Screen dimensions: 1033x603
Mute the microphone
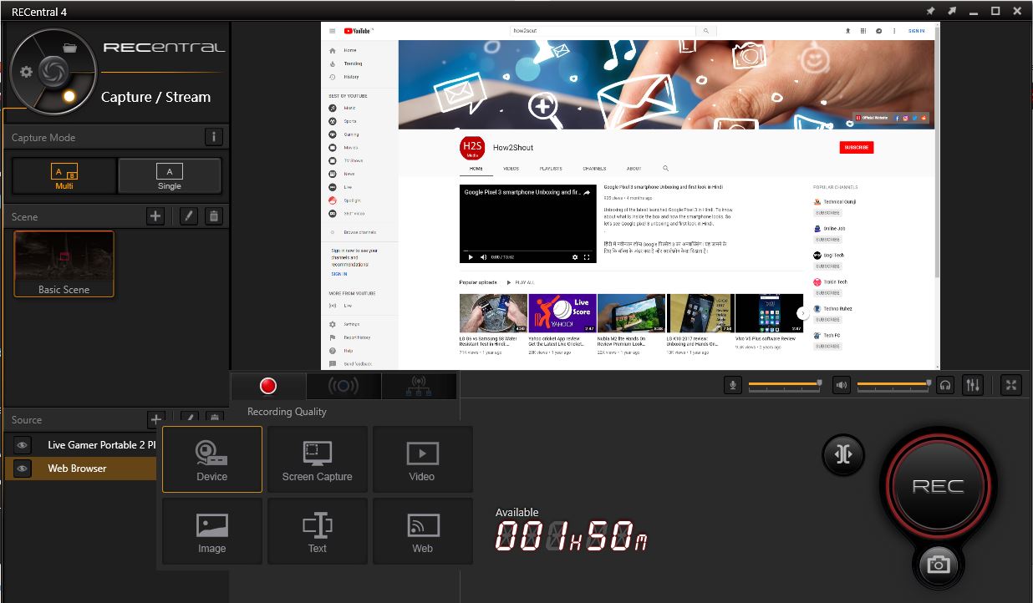(733, 385)
